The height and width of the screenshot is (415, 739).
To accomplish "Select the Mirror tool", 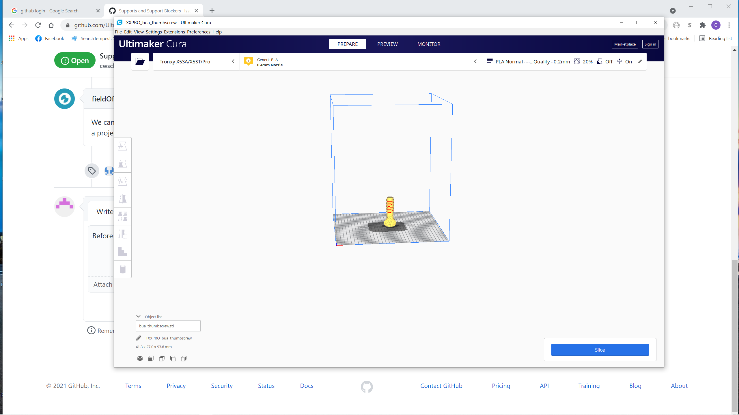I will pos(123,199).
